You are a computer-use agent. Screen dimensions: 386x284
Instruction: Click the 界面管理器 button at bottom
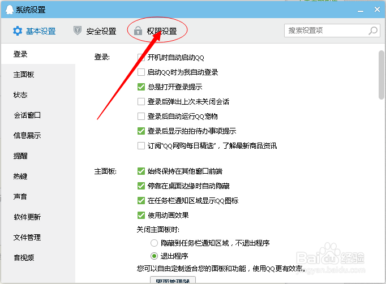point(173,280)
